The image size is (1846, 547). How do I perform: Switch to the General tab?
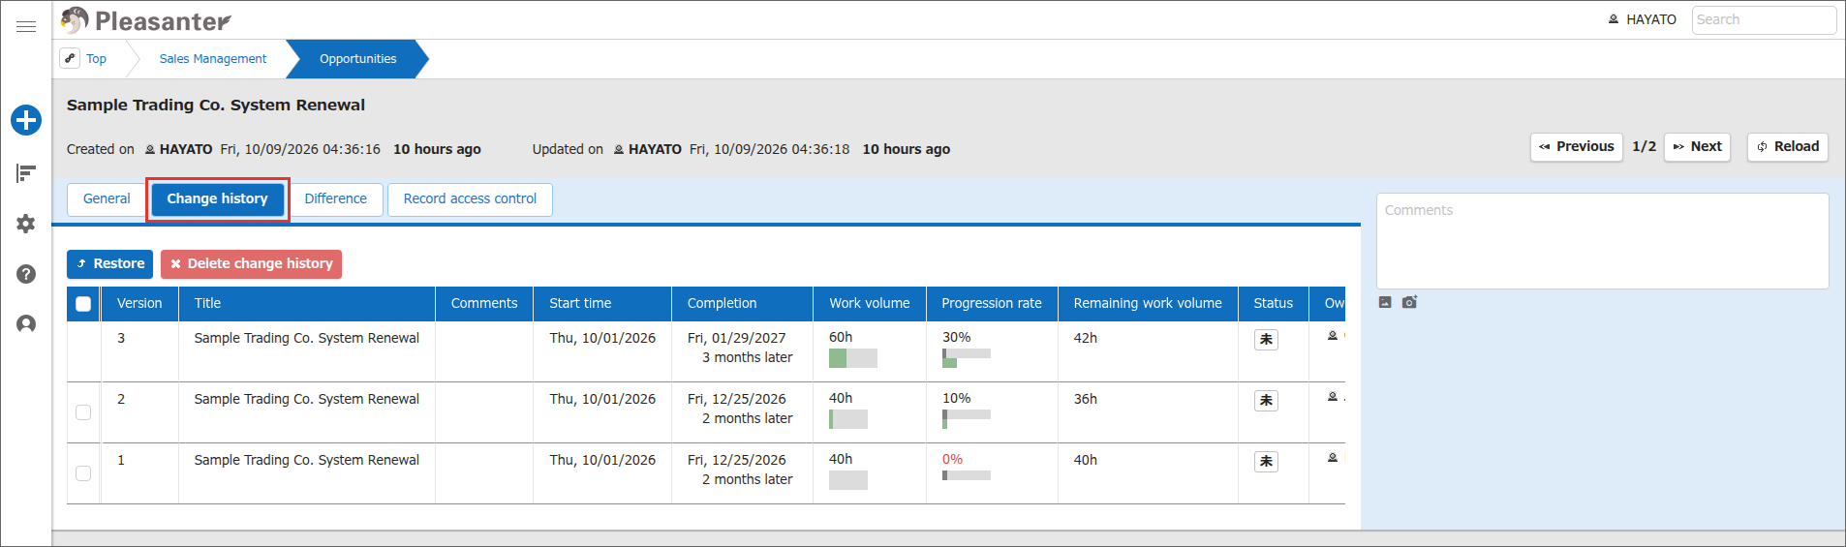pyautogui.click(x=107, y=198)
